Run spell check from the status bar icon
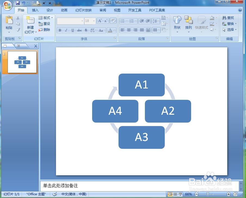The image size is (246, 198). (x=55, y=194)
